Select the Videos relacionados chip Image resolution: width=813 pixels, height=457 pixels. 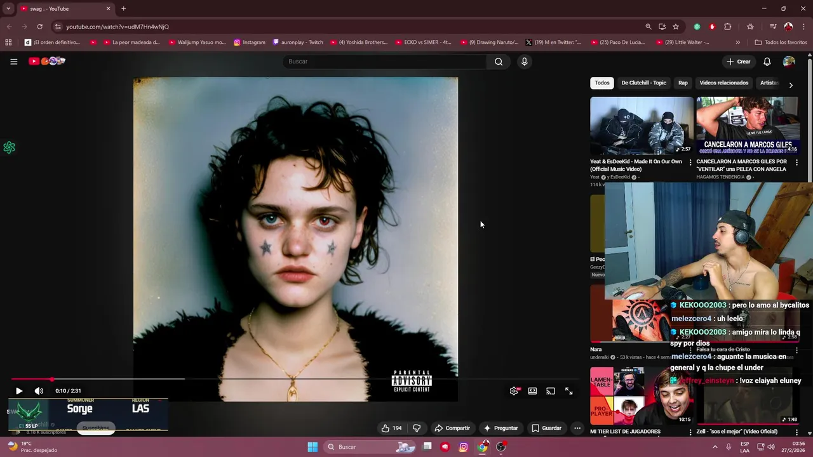[x=724, y=83]
